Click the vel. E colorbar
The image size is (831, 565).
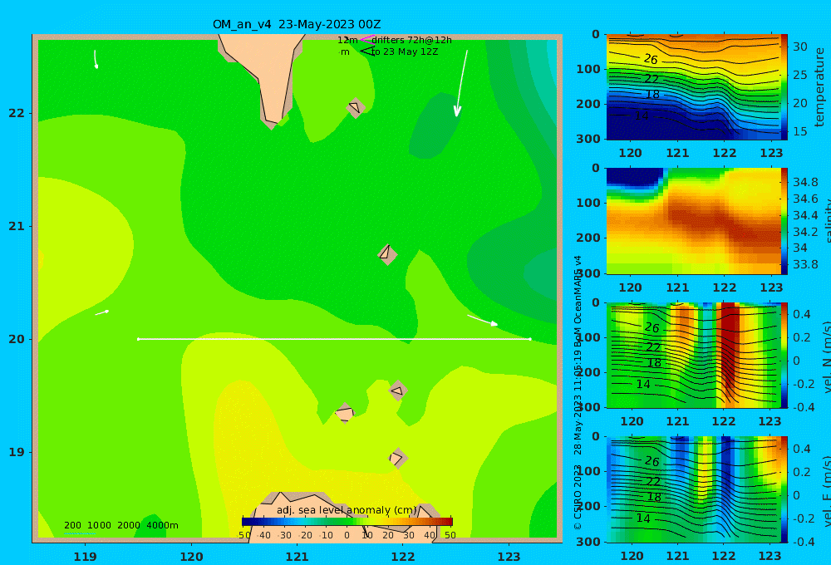[784, 489]
